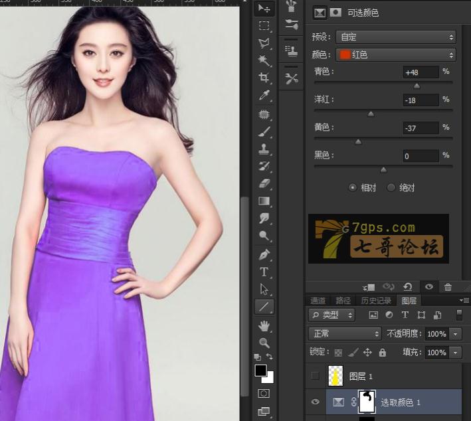
Task: Switch to the 通道 Channels tab
Action: point(318,301)
